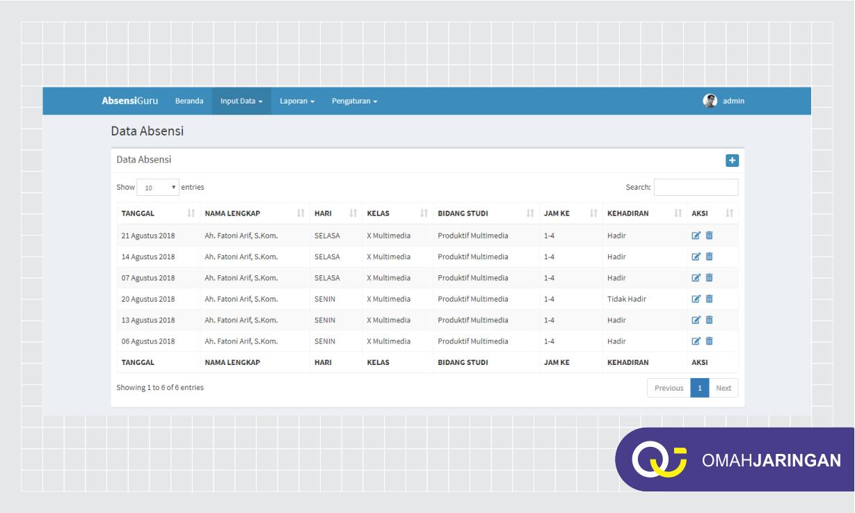The width and height of the screenshot is (855, 513).
Task: Delete the 06 Agustus 2018 record
Action: click(x=708, y=341)
